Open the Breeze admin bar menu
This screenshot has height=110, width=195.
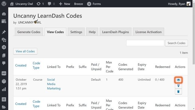(79, 4)
